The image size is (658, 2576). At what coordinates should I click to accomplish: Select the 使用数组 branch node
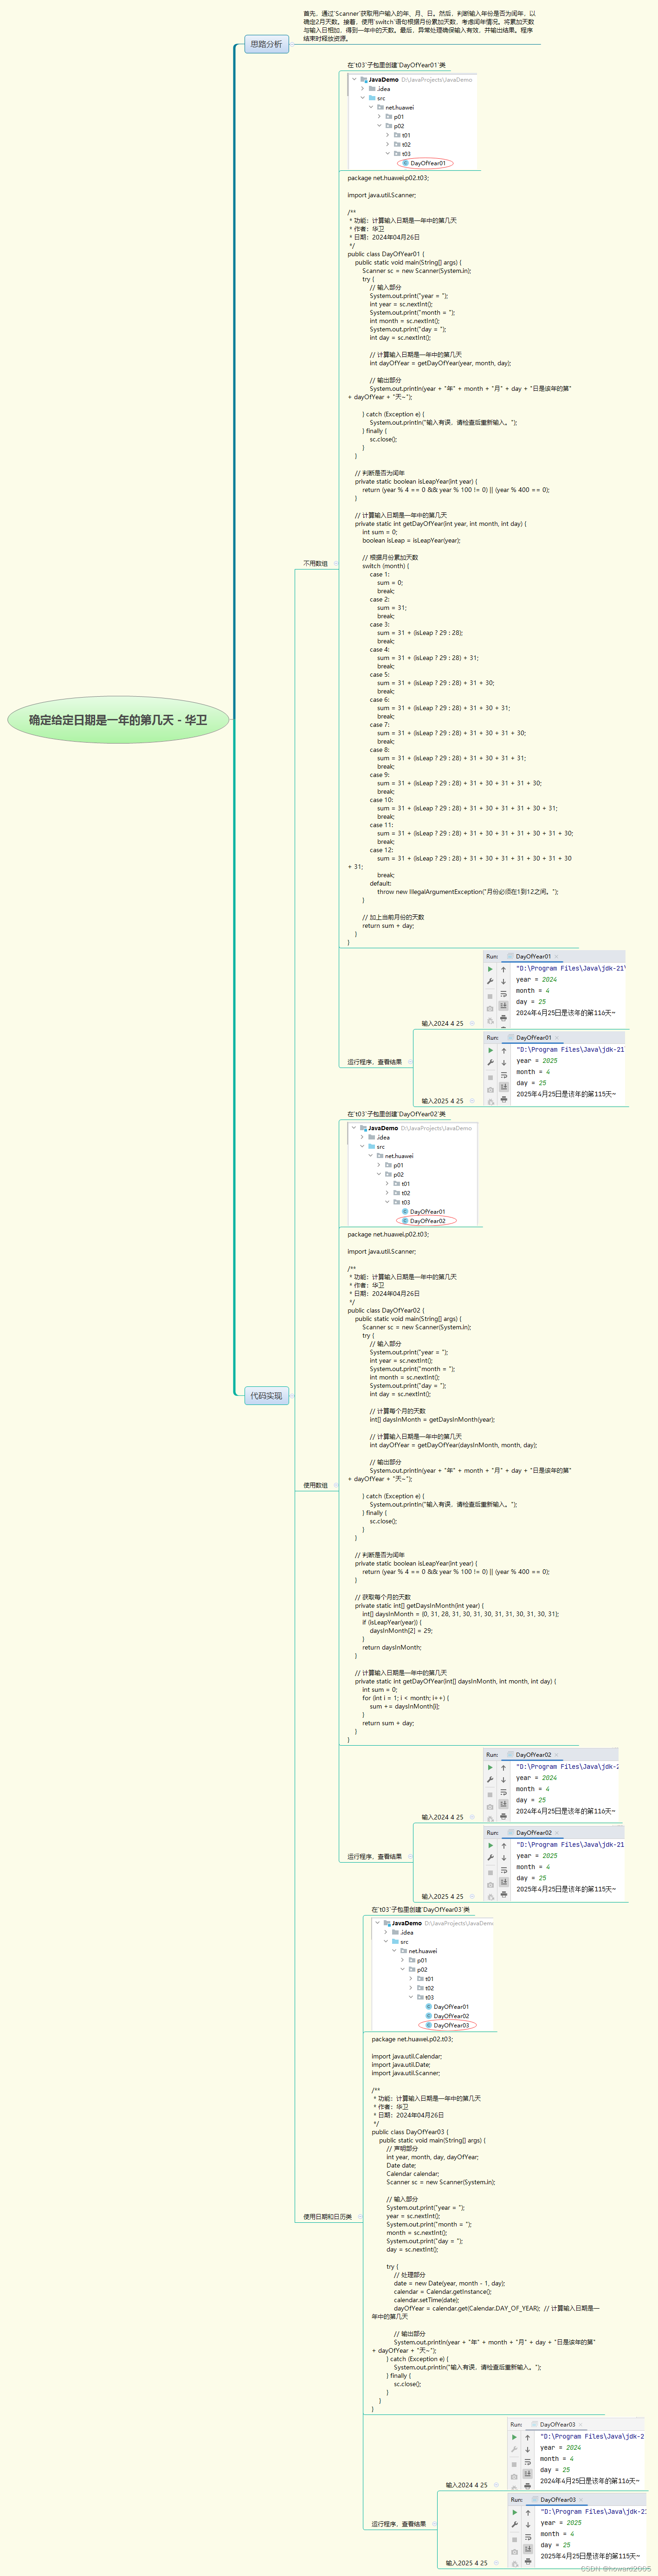pyautogui.click(x=315, y=1486)
